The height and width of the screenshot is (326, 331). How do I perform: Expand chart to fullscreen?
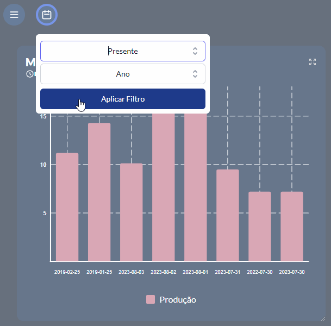(x=313, y=62)
